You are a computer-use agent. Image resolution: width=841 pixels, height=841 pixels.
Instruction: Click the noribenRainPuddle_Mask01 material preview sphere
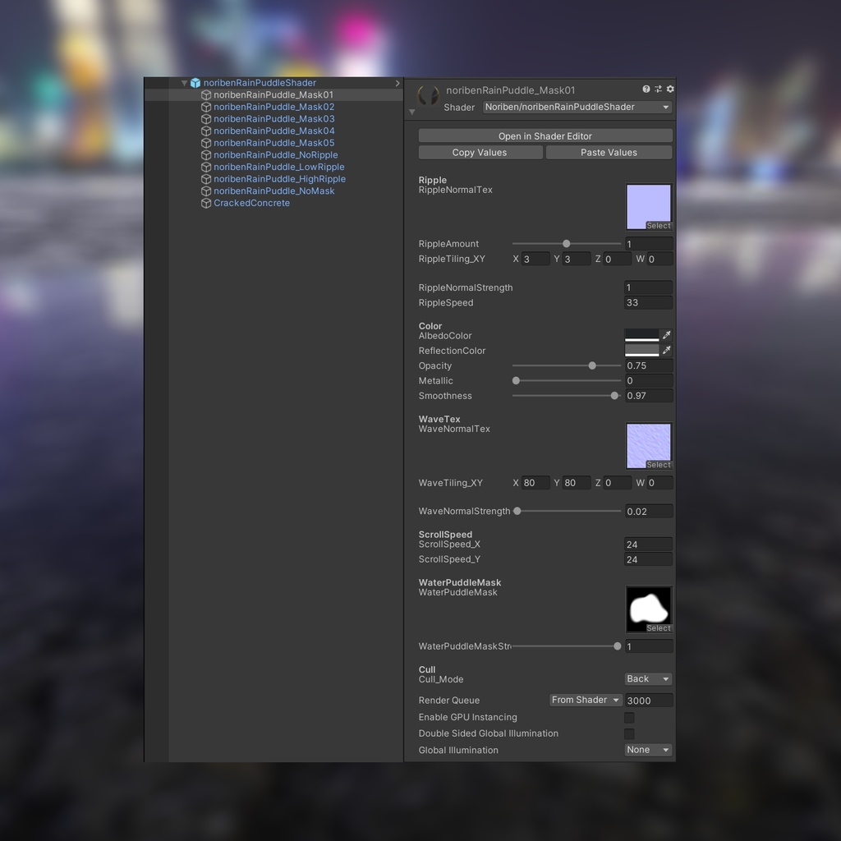(428, 95)
